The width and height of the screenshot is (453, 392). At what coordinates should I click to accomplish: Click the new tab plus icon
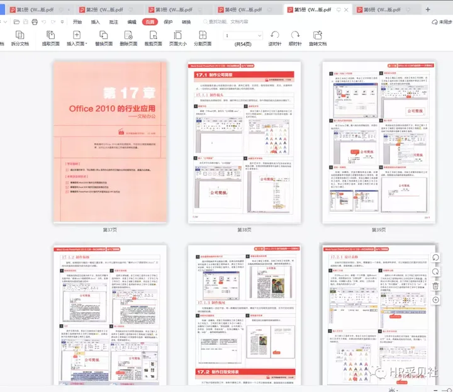428,9
